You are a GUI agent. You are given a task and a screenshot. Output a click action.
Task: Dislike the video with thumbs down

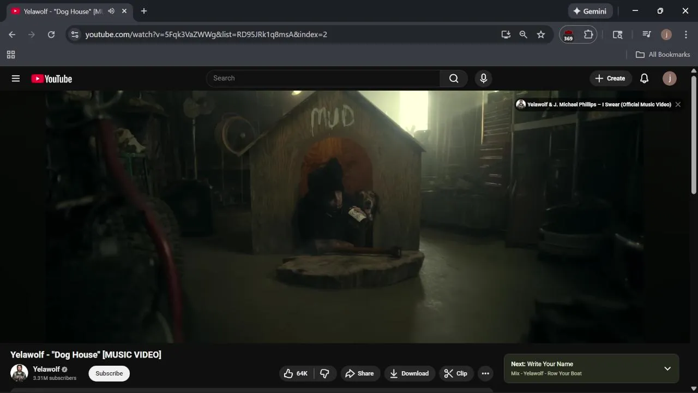click(325, 373)
